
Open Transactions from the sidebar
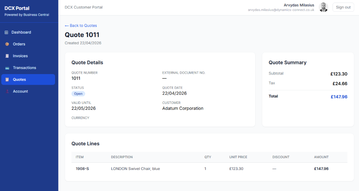coord(24,68)
